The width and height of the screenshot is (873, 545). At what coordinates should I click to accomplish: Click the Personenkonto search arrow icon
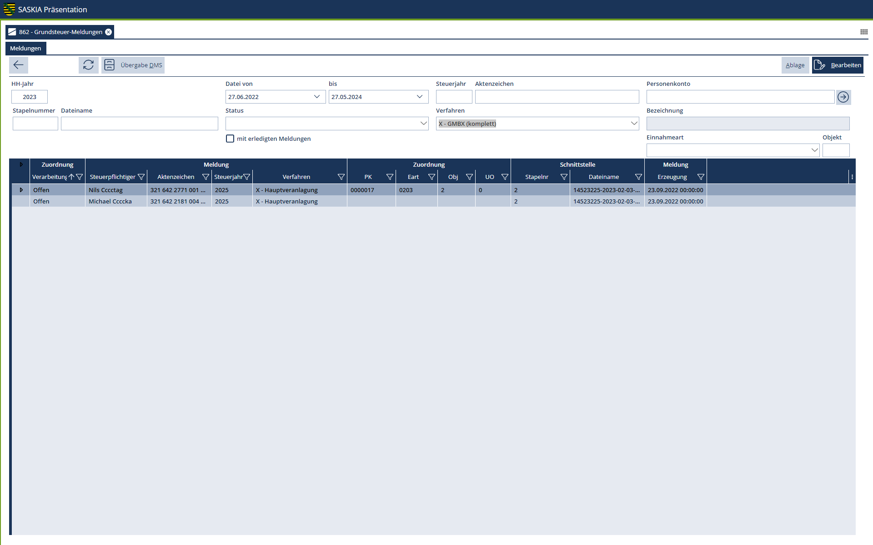843,97
